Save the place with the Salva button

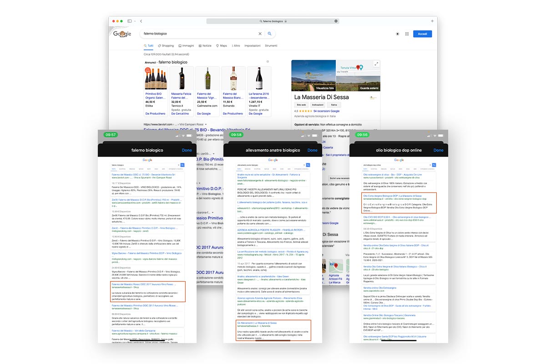coord(334,105)
